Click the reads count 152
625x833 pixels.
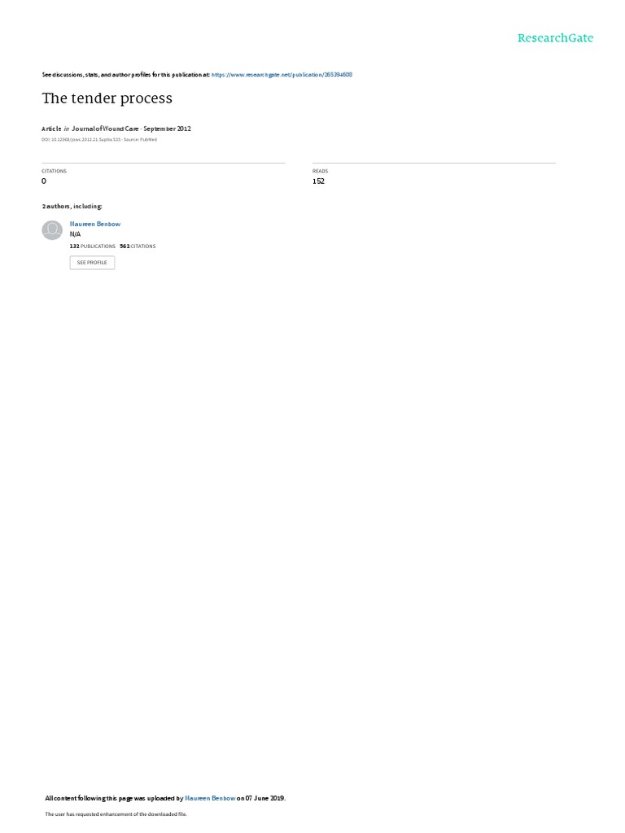tap(318, 181)
